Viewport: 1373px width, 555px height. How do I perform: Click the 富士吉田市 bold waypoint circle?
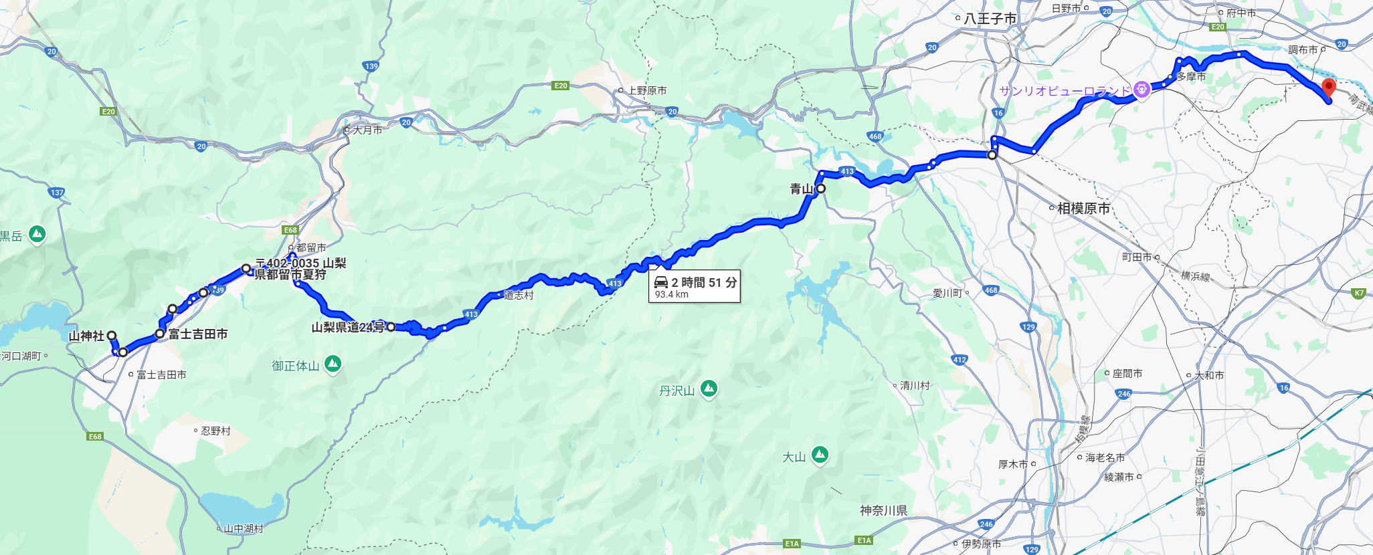(x=160, y=333)
